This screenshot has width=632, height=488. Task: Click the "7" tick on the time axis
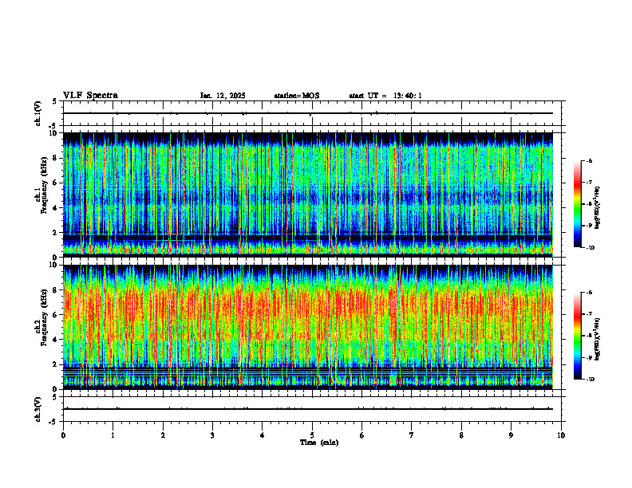point(412,435)
